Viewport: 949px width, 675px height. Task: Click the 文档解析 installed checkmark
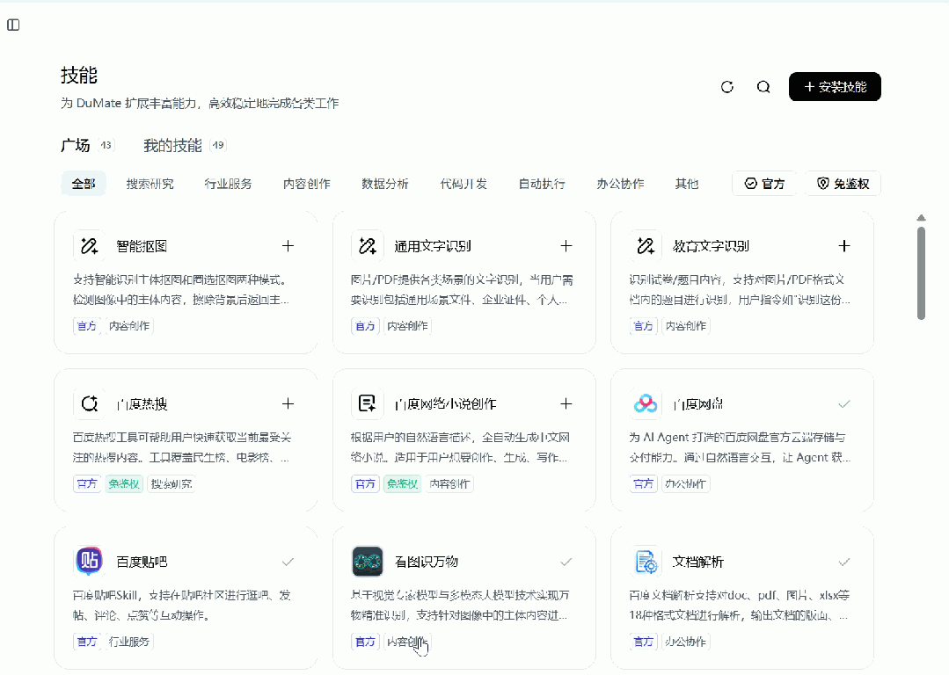pos(844,562)
